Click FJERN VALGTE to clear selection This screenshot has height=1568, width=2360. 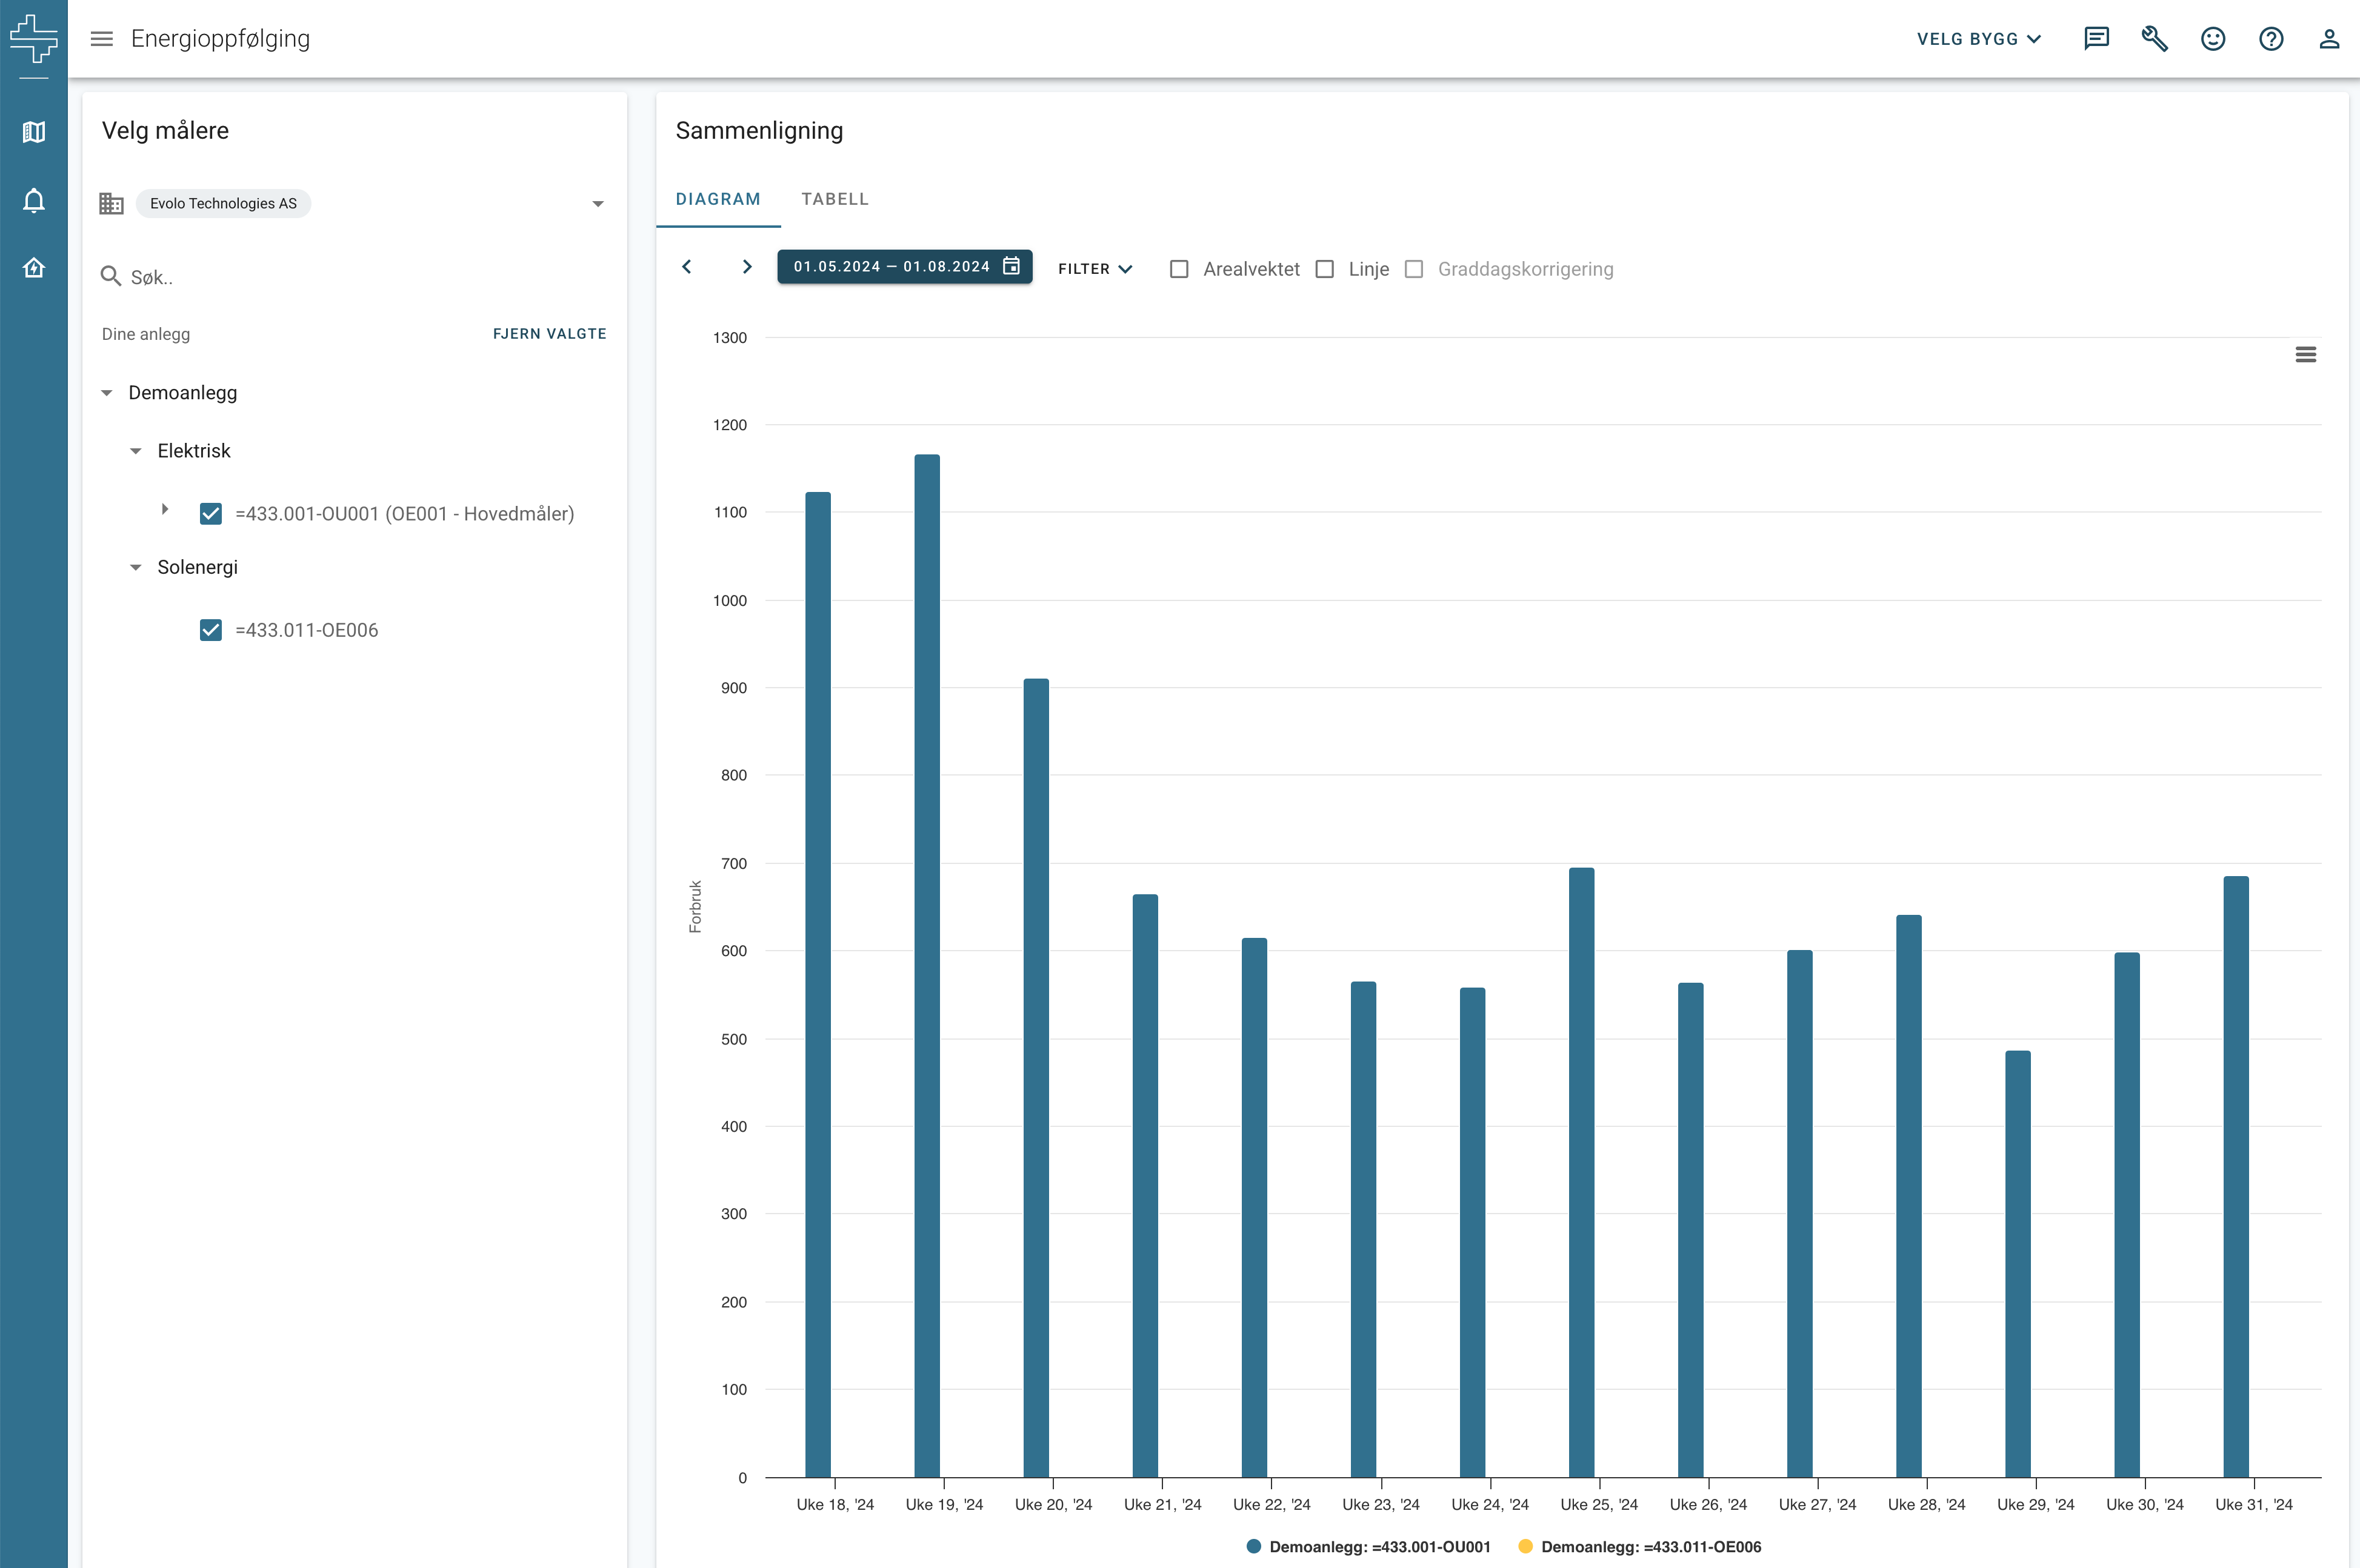click(549, 334)
